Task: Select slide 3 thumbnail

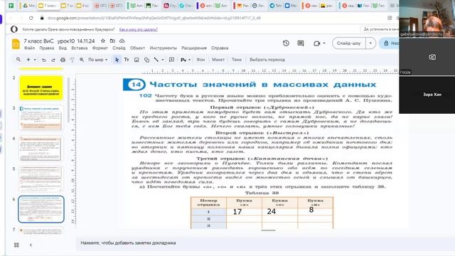Action: click(41, 118)
